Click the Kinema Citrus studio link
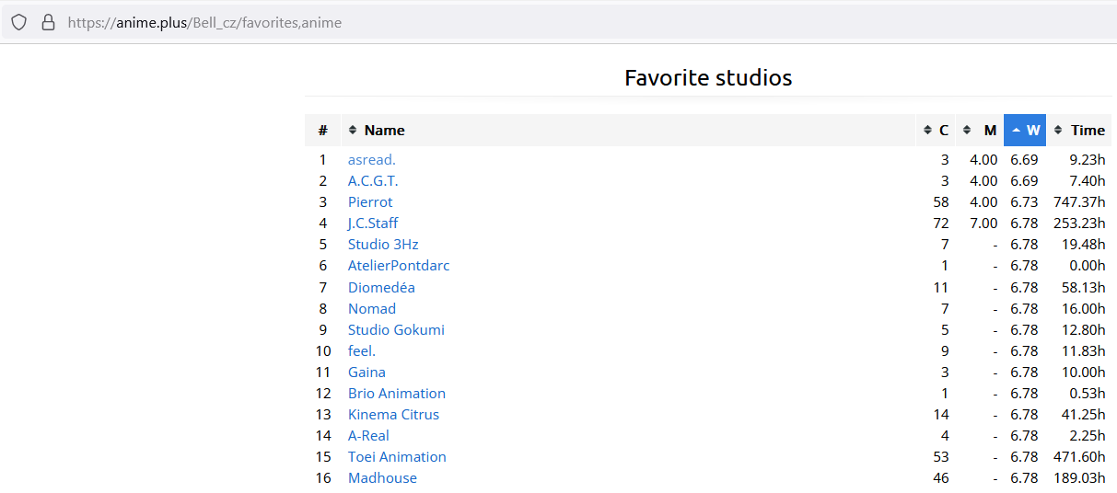 (393, 415)
